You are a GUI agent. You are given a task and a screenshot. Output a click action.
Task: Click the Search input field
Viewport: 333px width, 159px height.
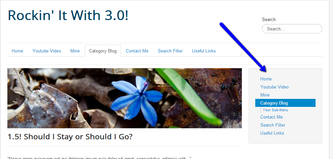(292, 29)
